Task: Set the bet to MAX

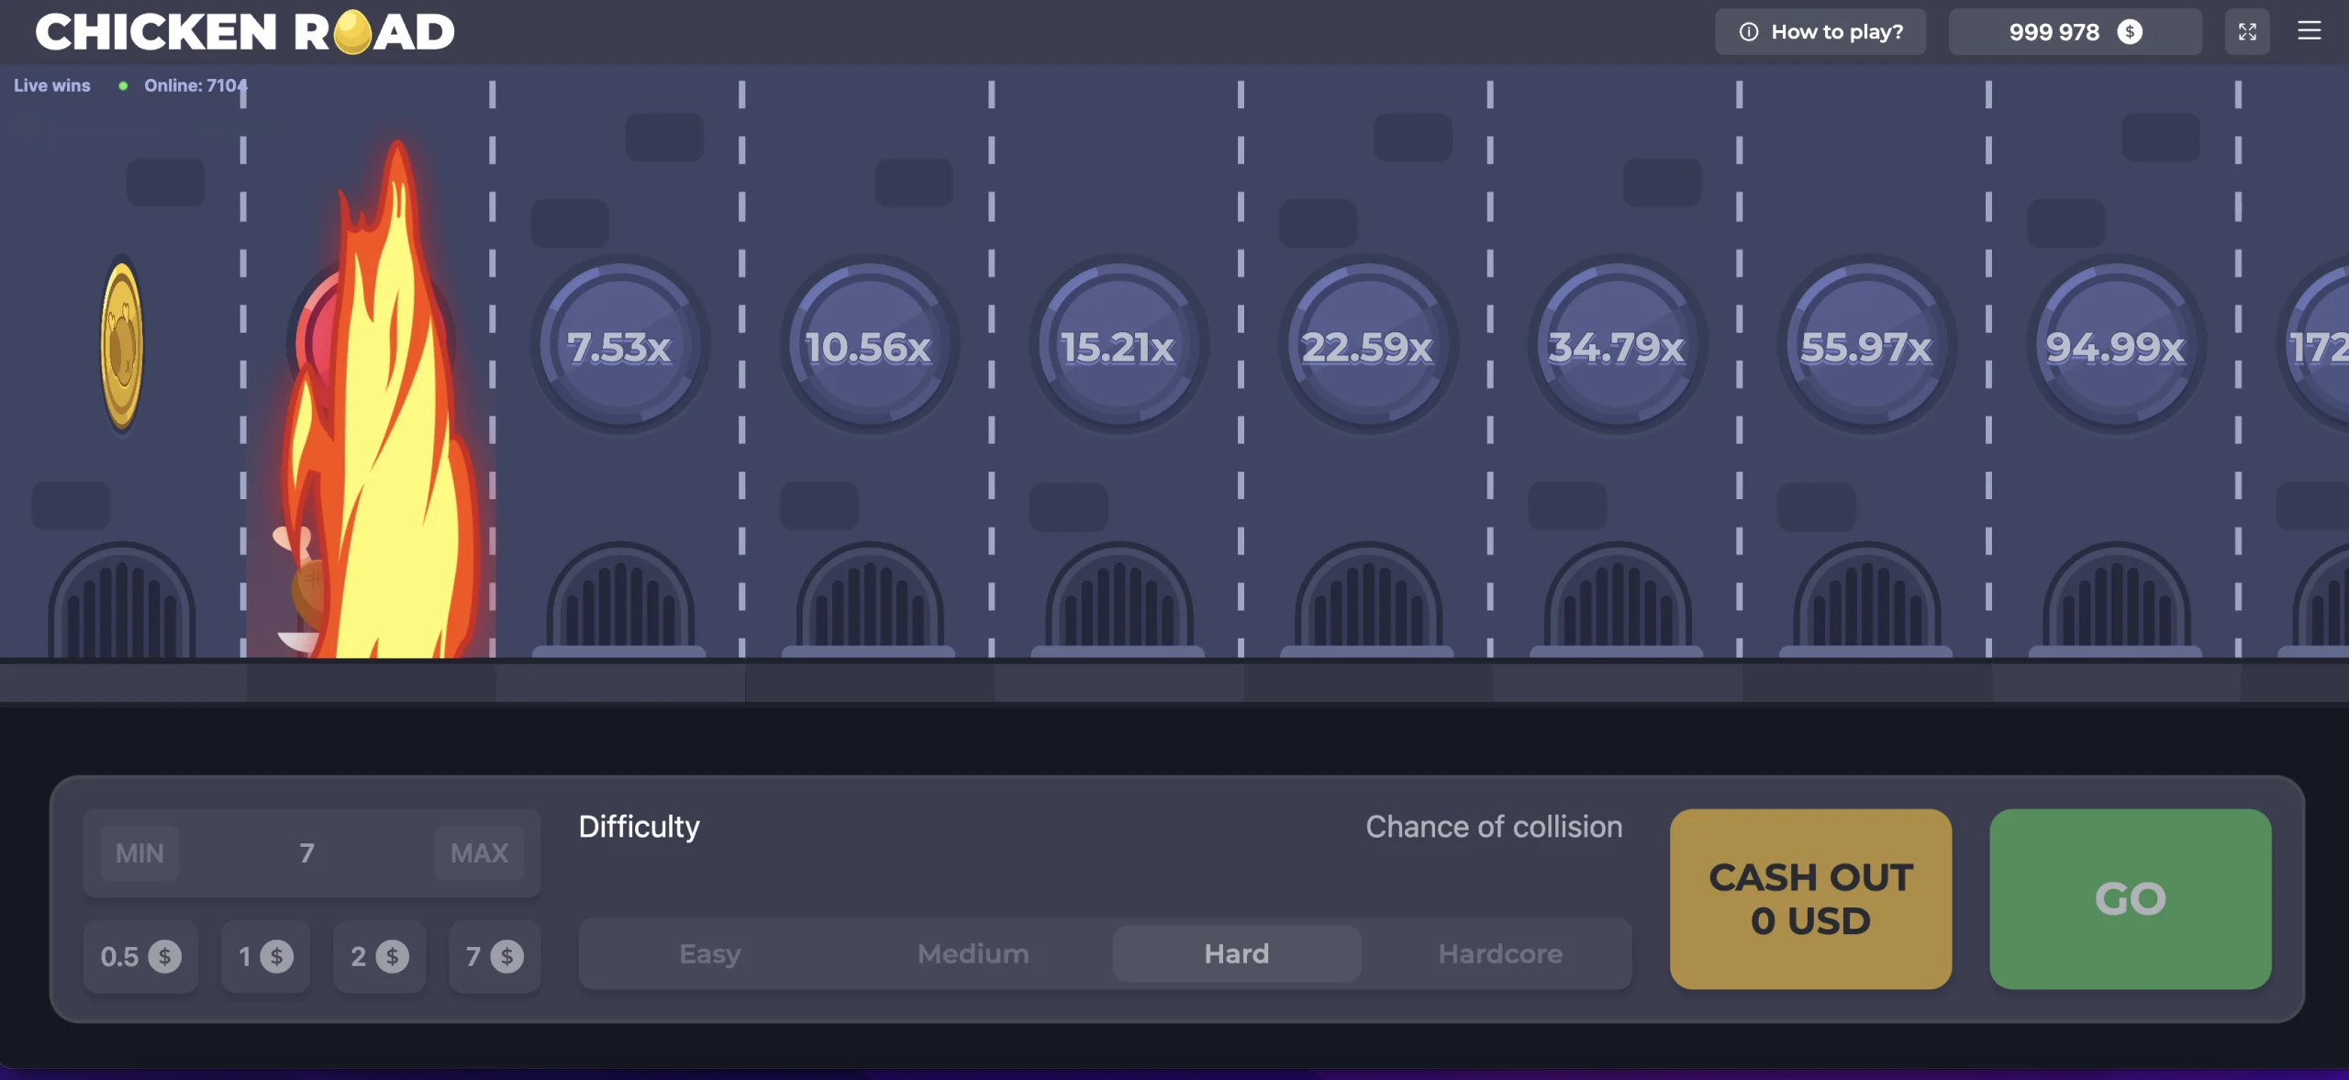Action: pyautogui.click(x=479, y=853)
